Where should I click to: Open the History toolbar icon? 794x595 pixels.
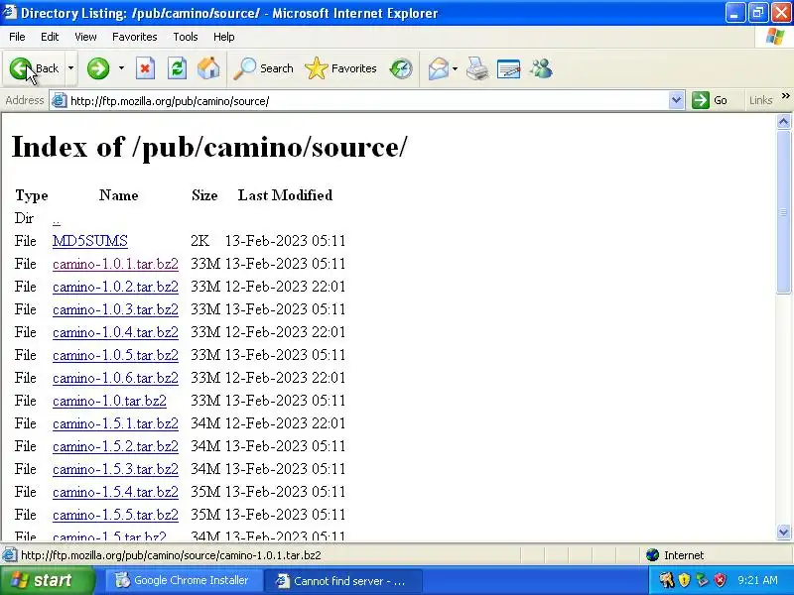point(401,68)
